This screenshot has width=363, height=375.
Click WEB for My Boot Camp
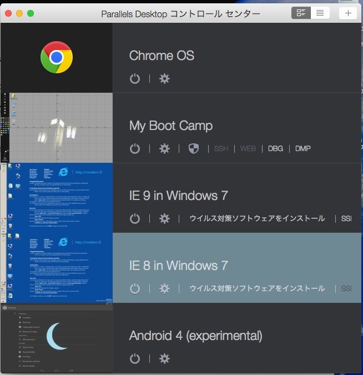pos(248,148)
